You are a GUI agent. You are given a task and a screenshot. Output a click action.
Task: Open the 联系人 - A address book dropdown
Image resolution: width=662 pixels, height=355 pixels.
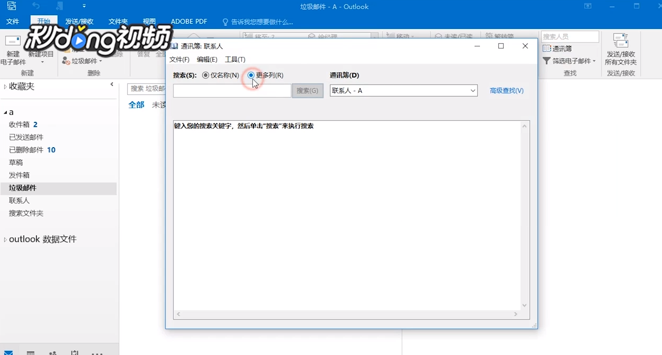tap(472, 90)
